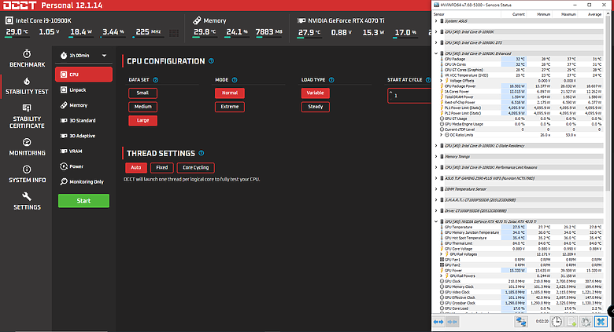Select the Linpack test
Viewport: 614px width, 332px height.
click(x=83, y=89)
